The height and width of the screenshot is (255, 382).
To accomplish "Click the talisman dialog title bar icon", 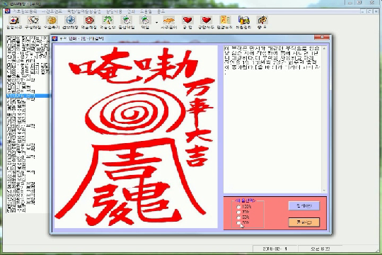I will coord(54,38).
